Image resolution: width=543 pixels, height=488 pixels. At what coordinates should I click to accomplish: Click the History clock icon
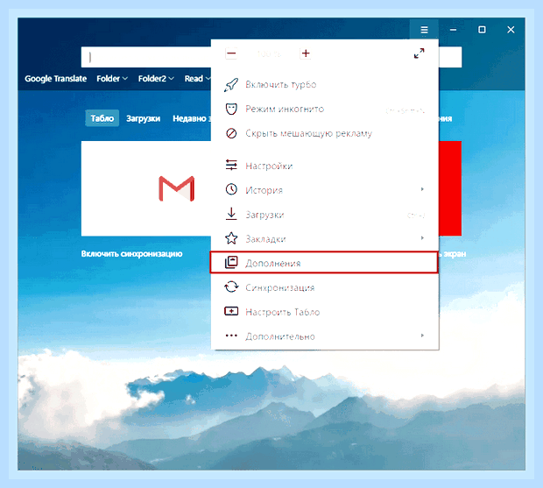[x=231, y=189]
